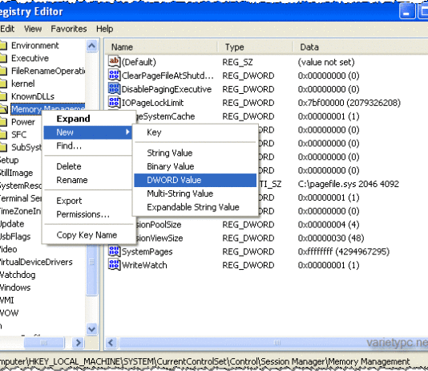Click the WriteWatch DWORD icon
The width and height of the screenshot is (428, 371).
pyautogui.click(x=114, y=265)
